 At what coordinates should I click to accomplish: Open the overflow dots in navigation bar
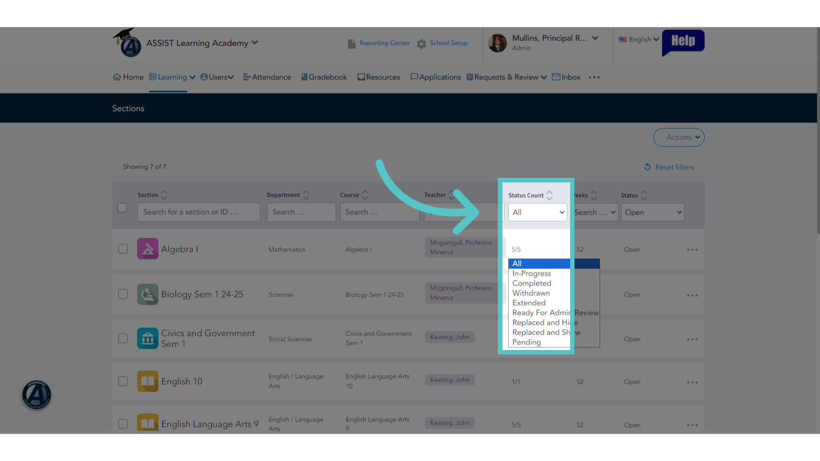click(594, 77)
